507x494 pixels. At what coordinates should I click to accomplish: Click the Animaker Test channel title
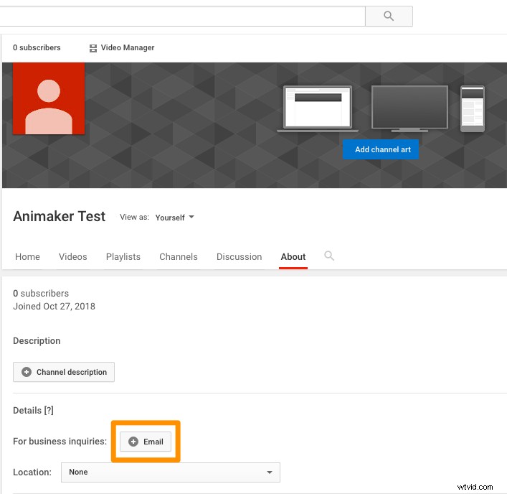(x=60, y=216)
